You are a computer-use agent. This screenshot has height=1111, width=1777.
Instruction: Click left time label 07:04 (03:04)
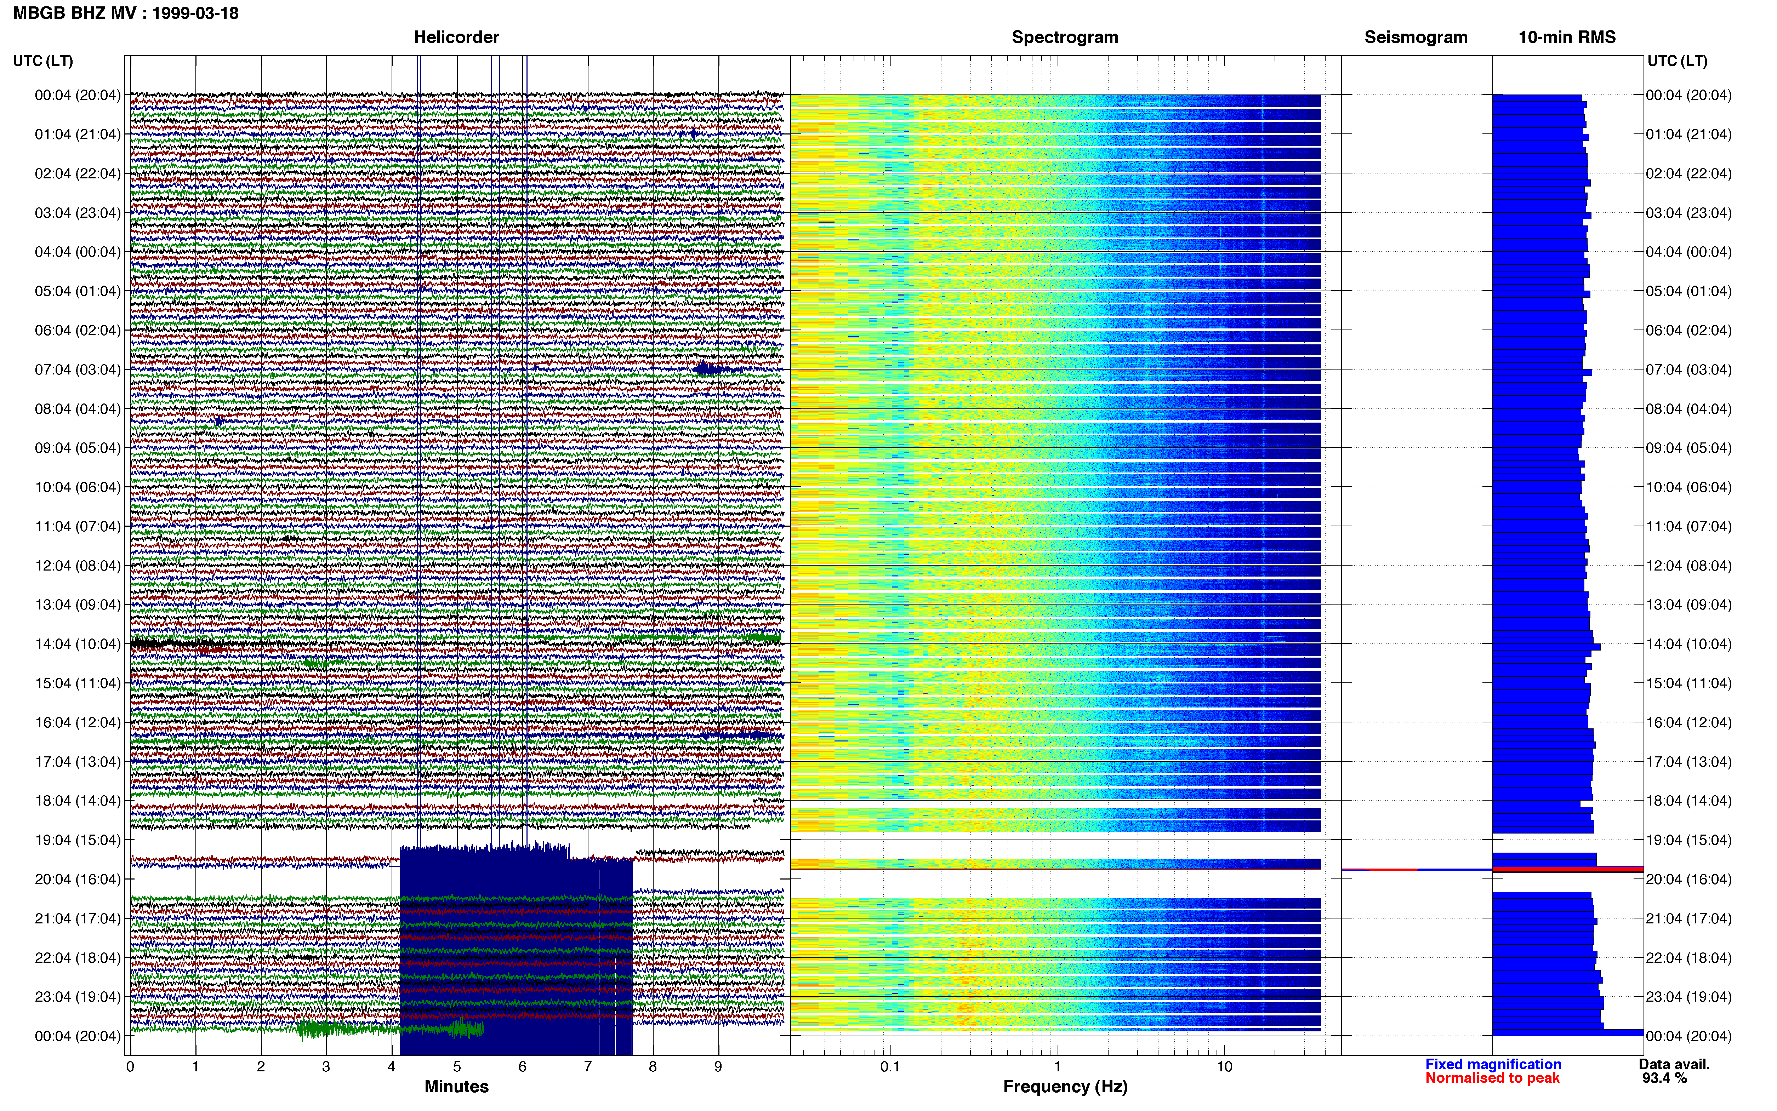pos(78,370)
